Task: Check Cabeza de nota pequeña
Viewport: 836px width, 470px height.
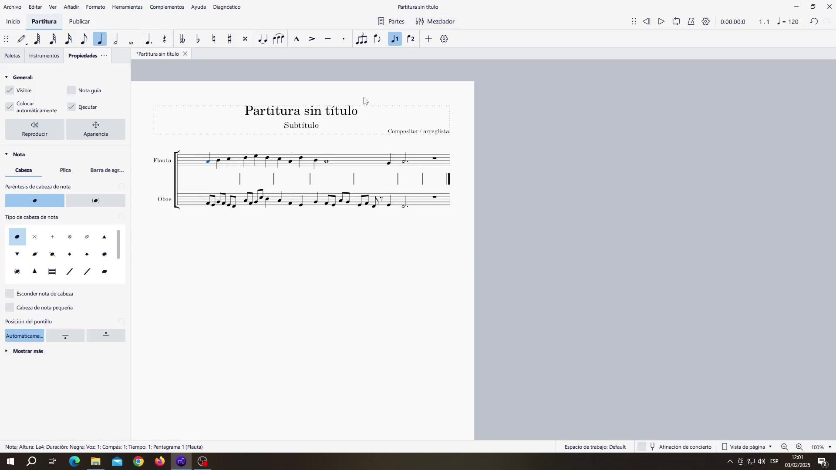Action: (x=10, y=308)
